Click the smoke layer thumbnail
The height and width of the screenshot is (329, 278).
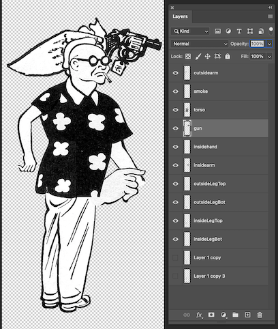click(x=187, y=91)
